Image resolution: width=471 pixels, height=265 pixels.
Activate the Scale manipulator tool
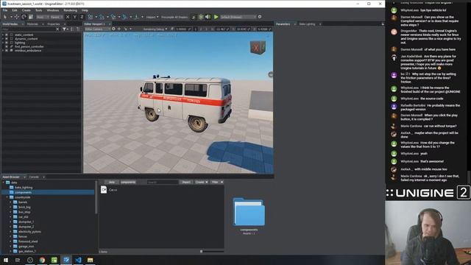click(31, 17)
